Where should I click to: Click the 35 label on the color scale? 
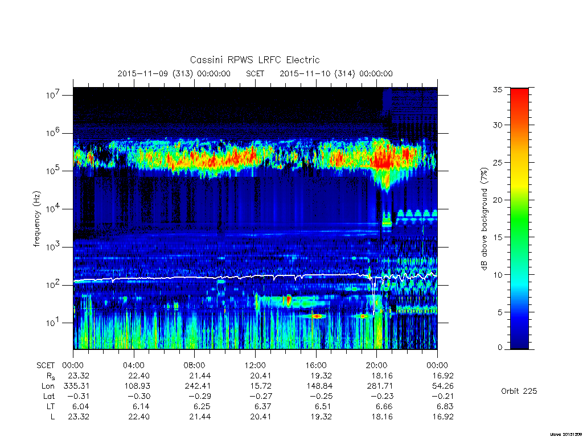pos(497,89)
